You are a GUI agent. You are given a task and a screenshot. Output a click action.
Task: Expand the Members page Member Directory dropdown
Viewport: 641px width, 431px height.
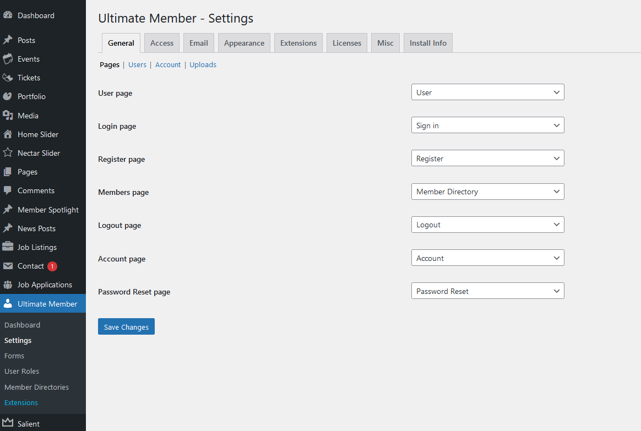point(488,192)
